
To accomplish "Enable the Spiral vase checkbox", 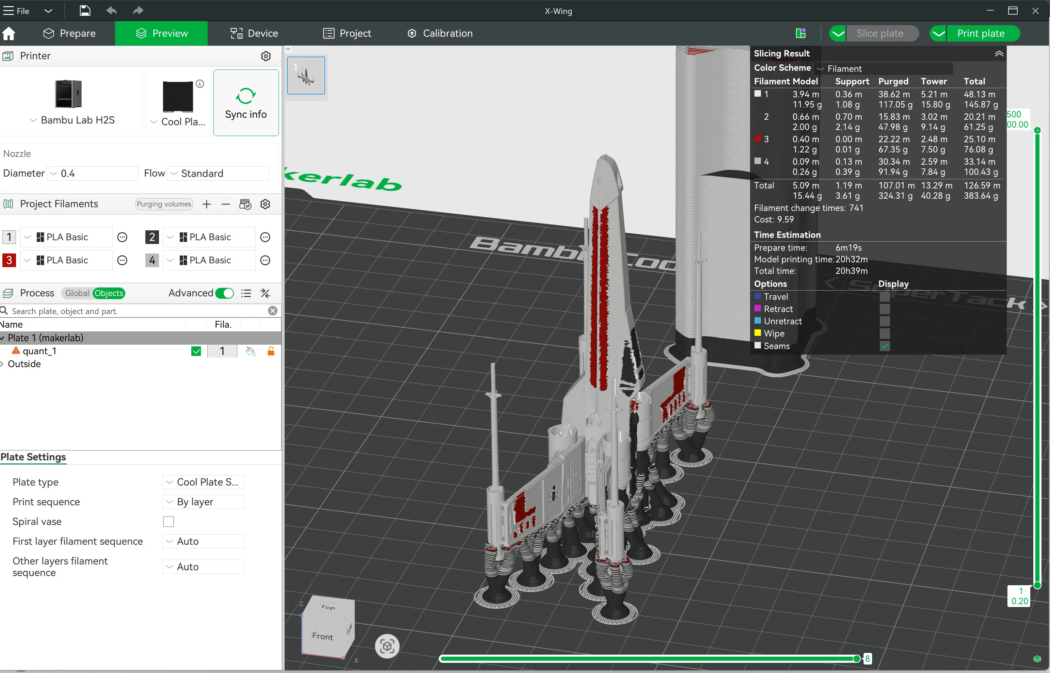I will click(x=169, y=521).
